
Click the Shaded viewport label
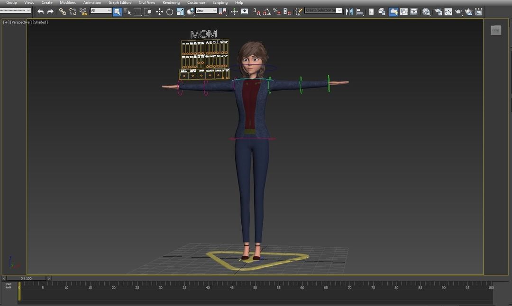point(40,22)
